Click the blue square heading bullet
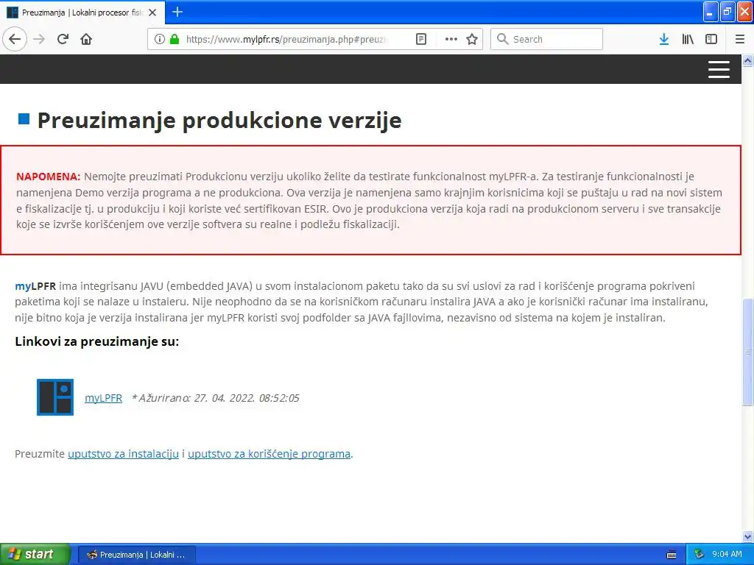Viewport: 754px width, 565px height. click(x=24, y=118)
